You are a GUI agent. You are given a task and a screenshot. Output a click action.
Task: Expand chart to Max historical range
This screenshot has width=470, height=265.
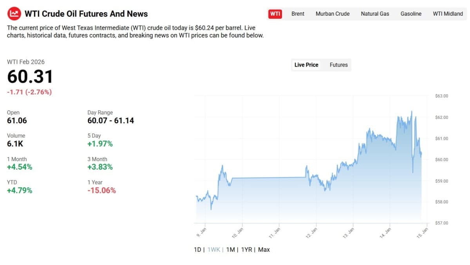pos(263,249)
